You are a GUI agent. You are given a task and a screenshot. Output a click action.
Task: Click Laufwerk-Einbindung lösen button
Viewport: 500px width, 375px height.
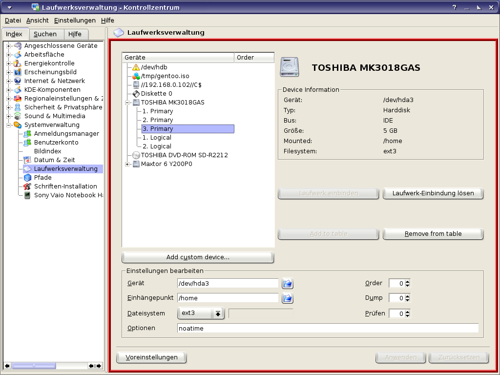click(x=433, y=193)
